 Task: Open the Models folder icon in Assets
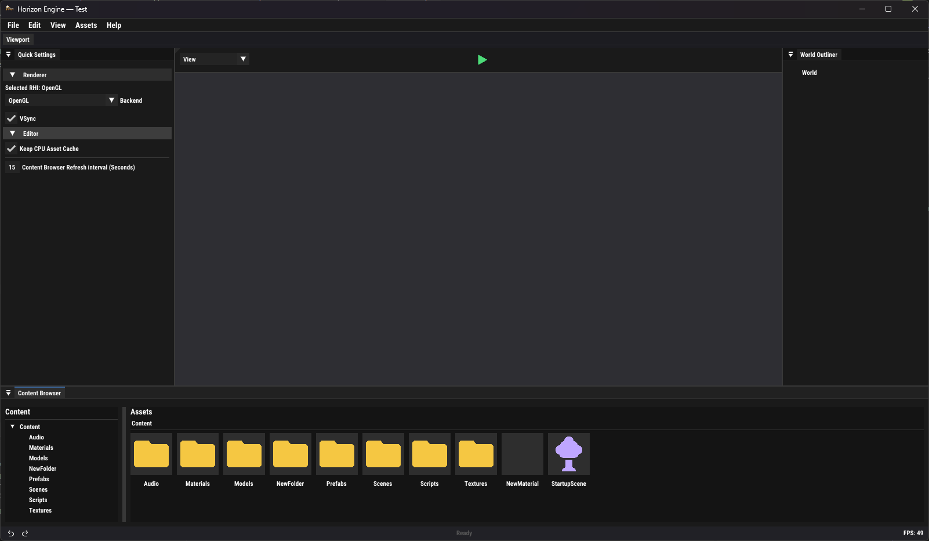[x=244, y=454]
